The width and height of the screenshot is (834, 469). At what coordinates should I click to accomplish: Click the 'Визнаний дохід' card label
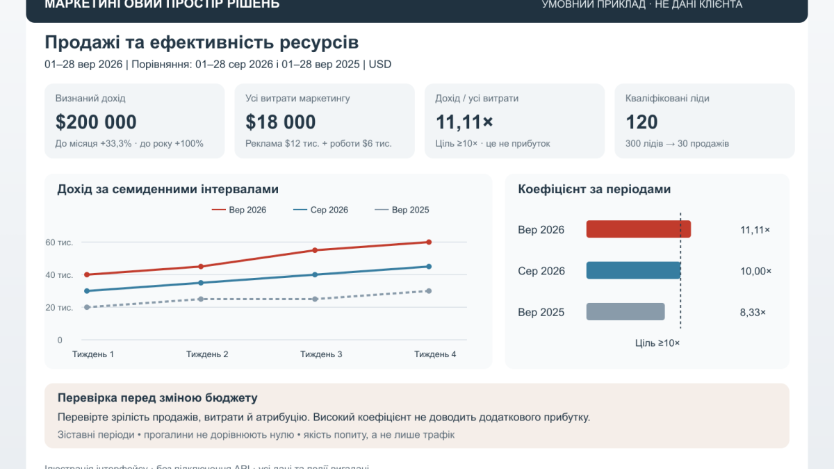pos(90,99)
